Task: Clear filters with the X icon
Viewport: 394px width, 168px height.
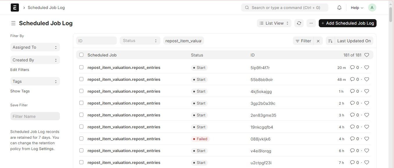Action: click(x=318, y=41)
